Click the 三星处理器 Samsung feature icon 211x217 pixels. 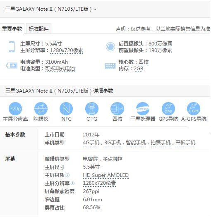coord(143,109)
